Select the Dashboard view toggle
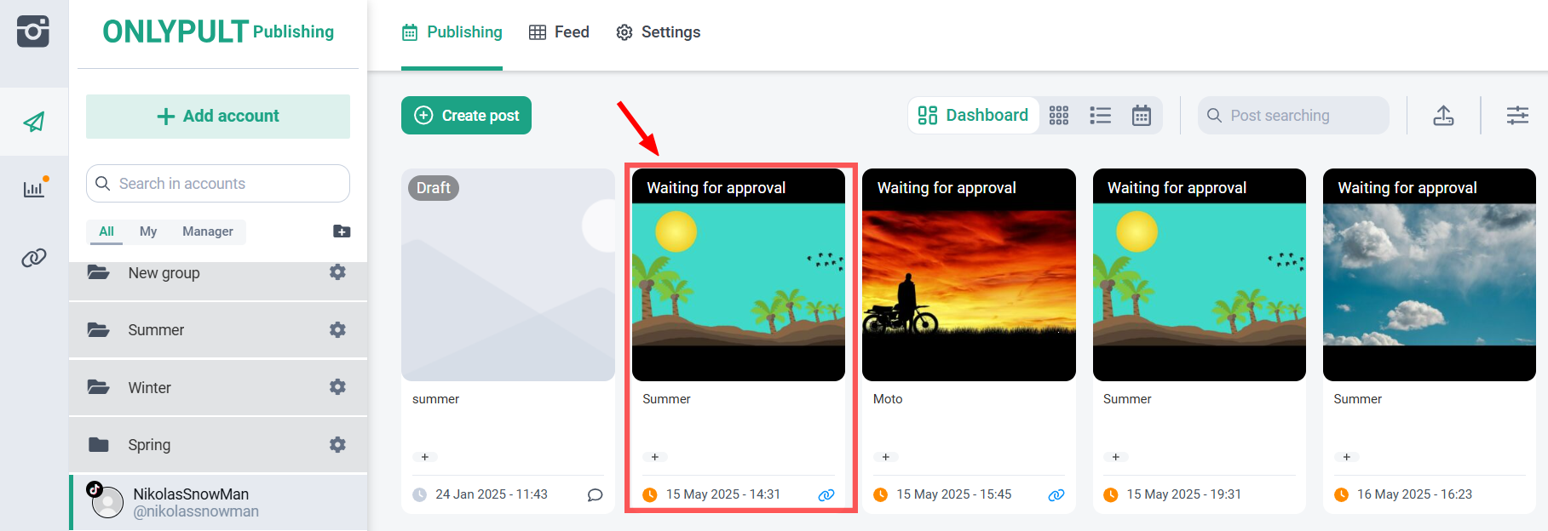The width and height of the screenshot is (1548, 531). 974,116
